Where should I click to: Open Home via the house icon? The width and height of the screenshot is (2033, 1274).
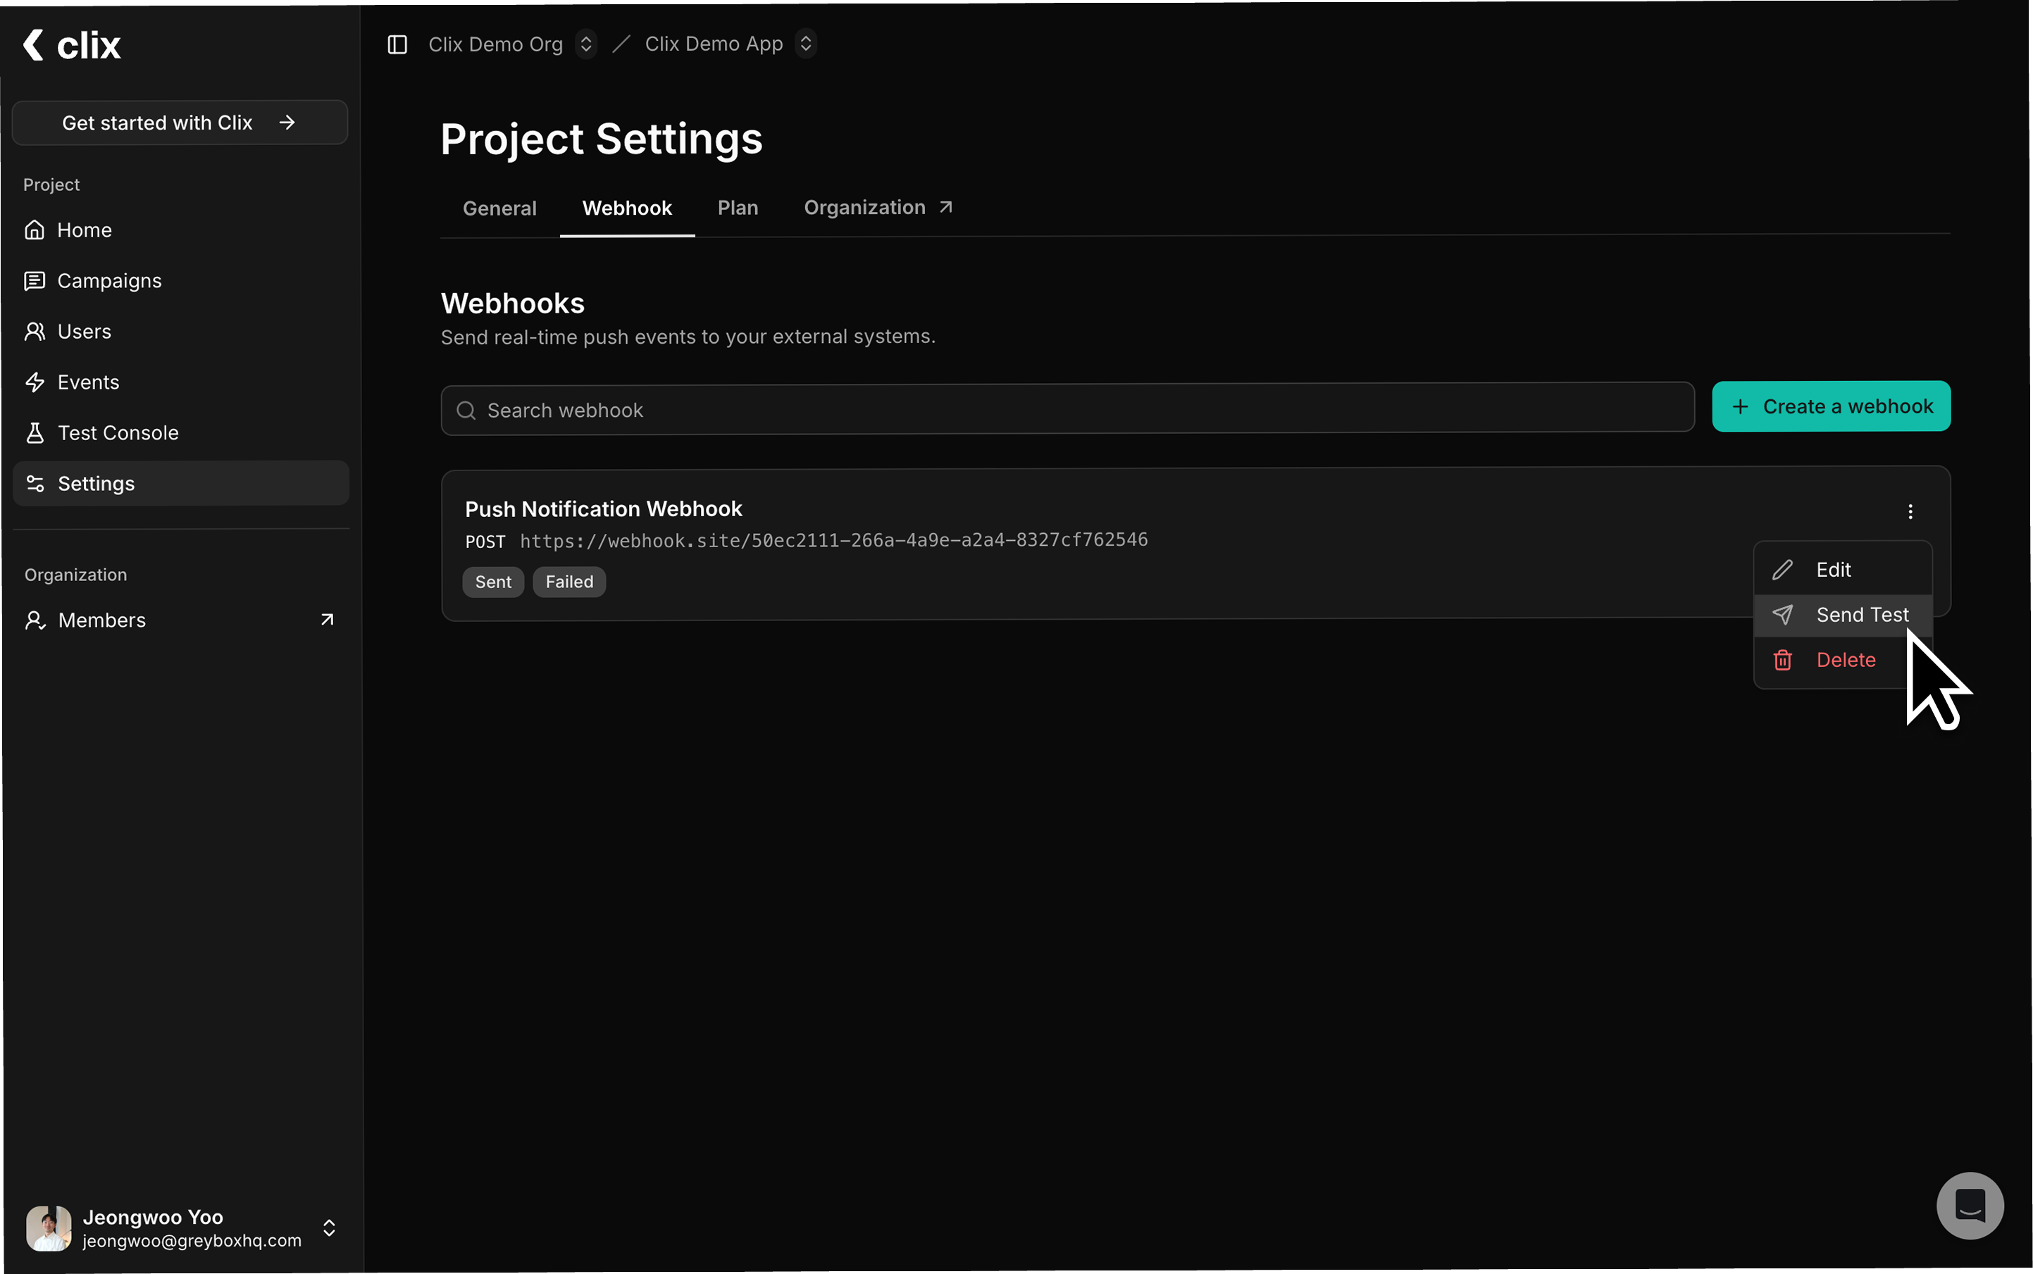point(35,229)
